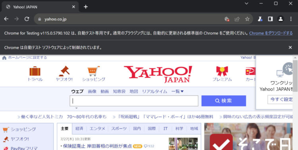This screenshot has width=298, height=150.
Task: Expand the arrow below the search box
Action: coord(76,108)
